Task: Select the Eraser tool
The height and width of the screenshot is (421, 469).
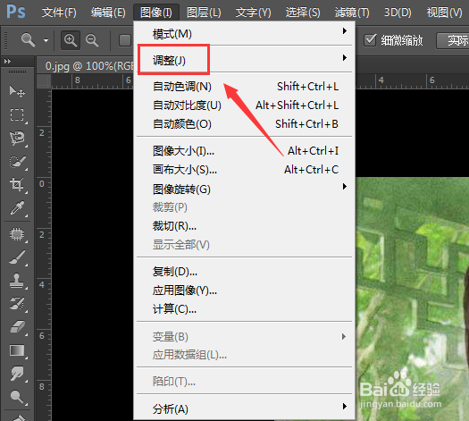Action: (17, 327)
